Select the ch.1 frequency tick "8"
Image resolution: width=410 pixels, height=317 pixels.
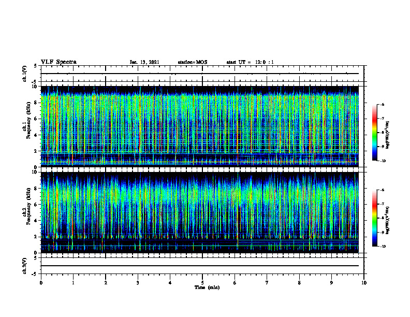click(x=36, y=103)
